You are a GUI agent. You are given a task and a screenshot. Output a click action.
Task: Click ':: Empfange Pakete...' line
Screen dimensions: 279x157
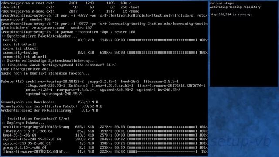click(23, 123)
